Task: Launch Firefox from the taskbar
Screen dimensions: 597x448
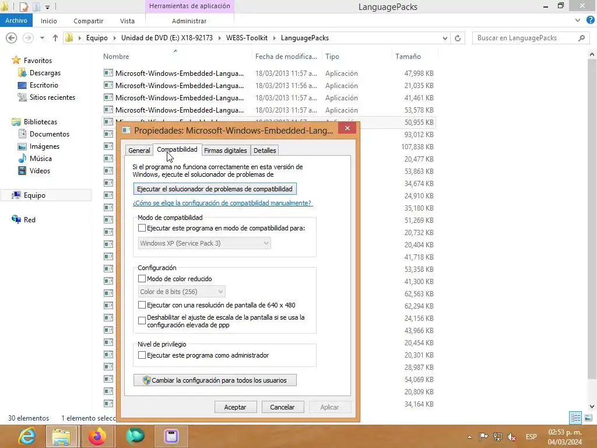Action: [97, 436]
